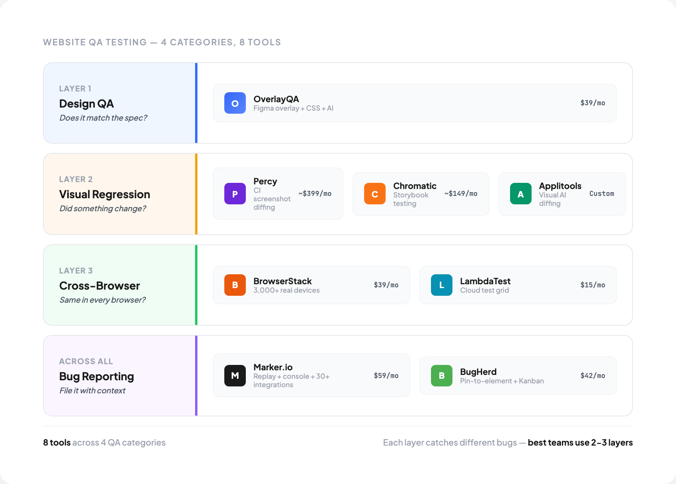Click the orange BrowserStack B icon
The height and width of the screenshot is (484, 676).
click(x=235, y=285)
